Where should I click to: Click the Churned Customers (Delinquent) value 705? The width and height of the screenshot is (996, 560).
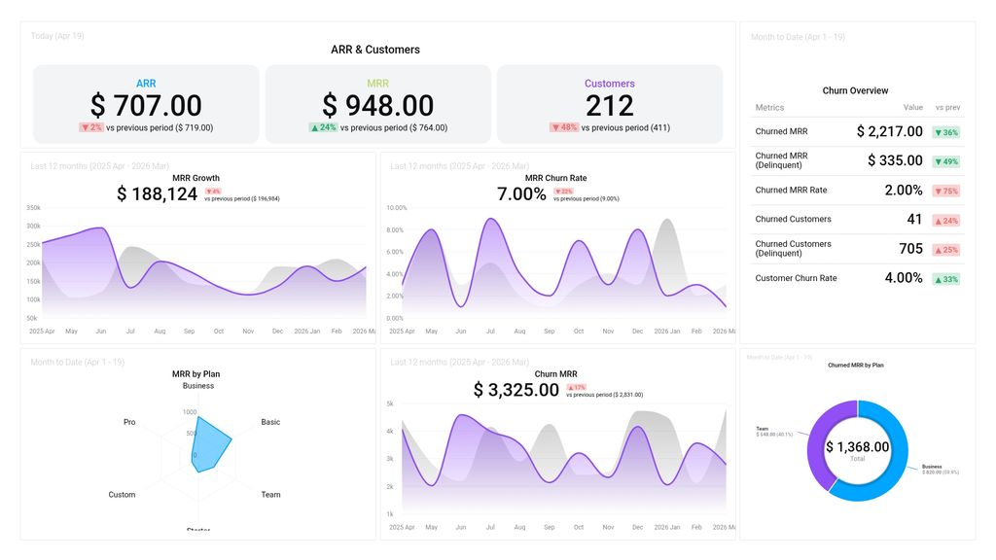[911, 249]
